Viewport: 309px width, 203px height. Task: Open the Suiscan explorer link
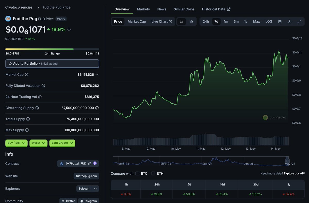(84, 189)
